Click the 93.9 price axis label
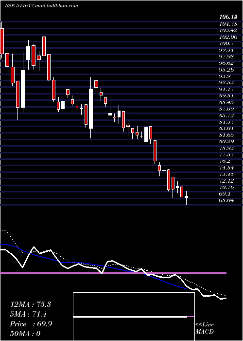 225,76
